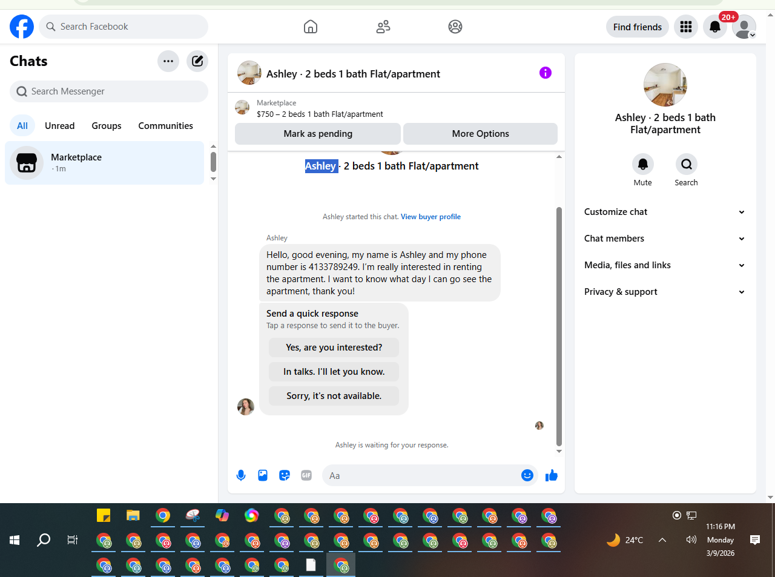Open conversation information purple icon
Image resolution: width=775 pixels, height=577 pixels.
tap(546, 73)
